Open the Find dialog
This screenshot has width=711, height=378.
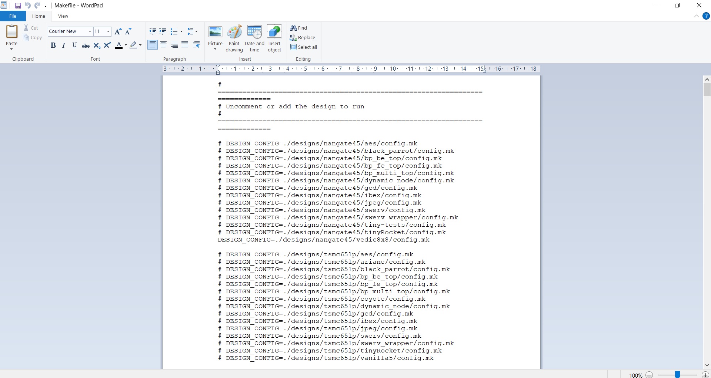(299, 28)
